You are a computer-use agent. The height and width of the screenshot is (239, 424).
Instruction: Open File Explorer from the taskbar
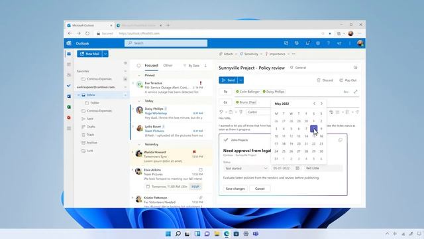pyautogui.click(x=217, y=234)
